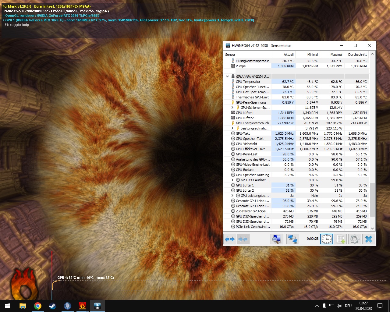Expand the GPU Leistungsbegrenzer row

232,195
